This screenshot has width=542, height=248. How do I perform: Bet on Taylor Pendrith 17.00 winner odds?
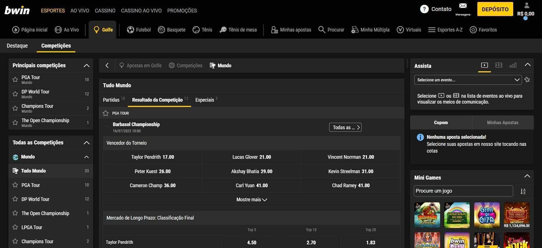tap(152, 157)
